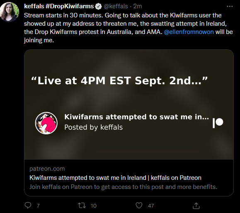Image resolution: width=240 pixels, height=213 pixels.
Task: Click the Patreon logo in preview card
Action: (x=218, y=123)
